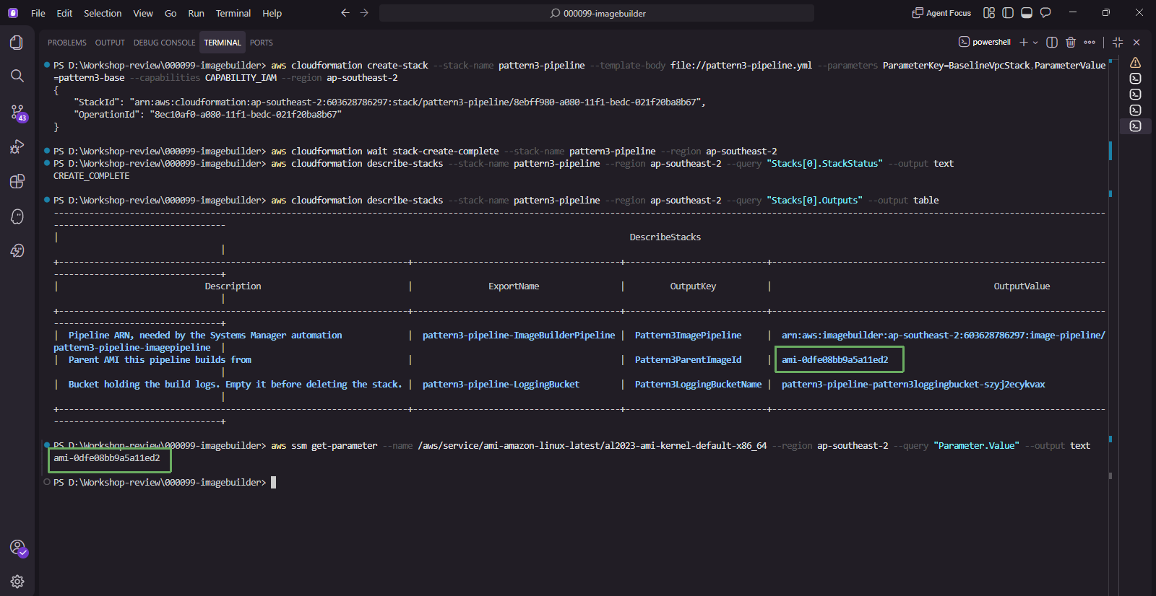
Task: Click the DescribeStacks table title
Action: [x=665, y=237]
